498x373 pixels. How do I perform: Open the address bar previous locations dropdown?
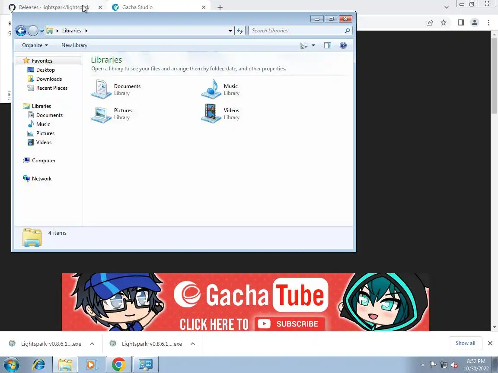tap(230, 31)
